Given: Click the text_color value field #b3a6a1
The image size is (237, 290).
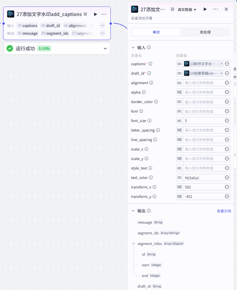Looking at the screenshot, I should 203,177.
